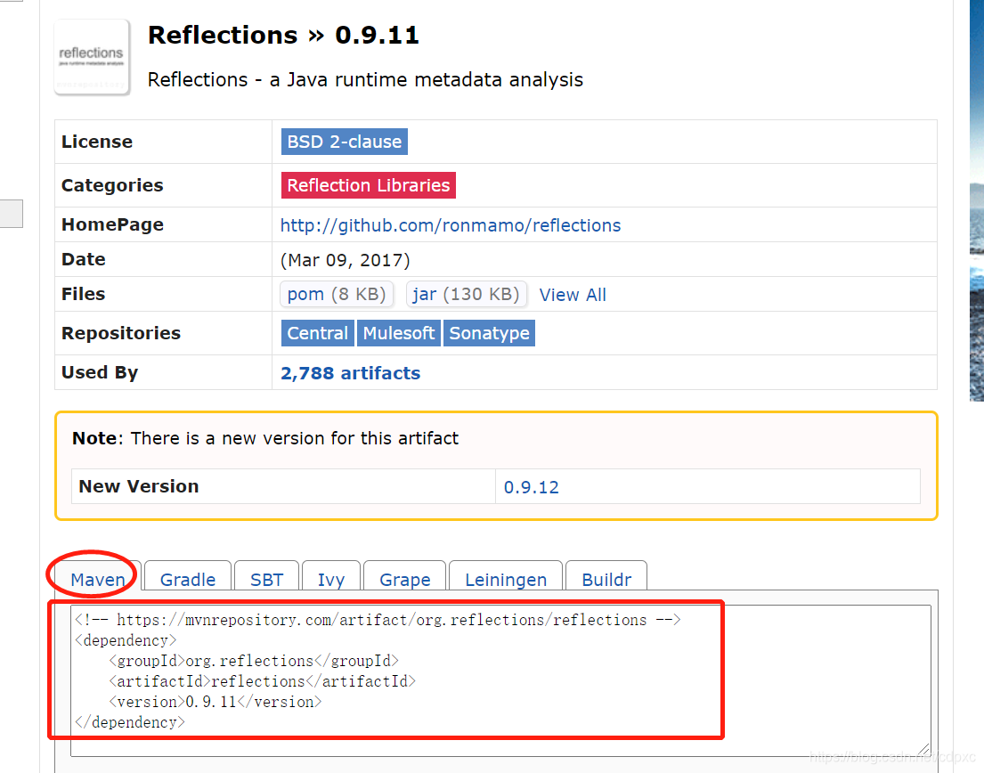Visit the github.com/ronmamo/reflections homepage link

450,225
